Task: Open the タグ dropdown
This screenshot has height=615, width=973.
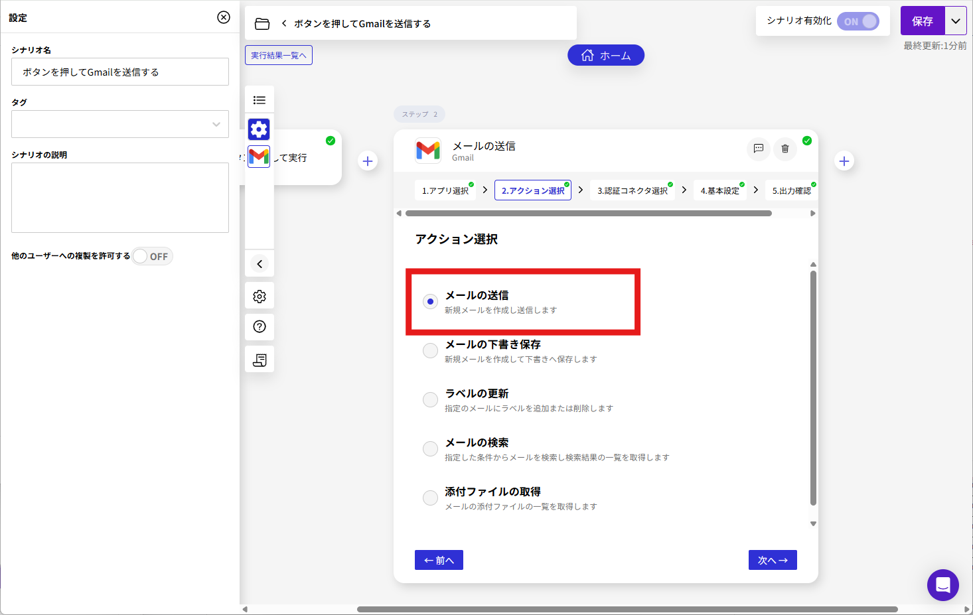Action: pyautogui.click(x=120, y=124)
